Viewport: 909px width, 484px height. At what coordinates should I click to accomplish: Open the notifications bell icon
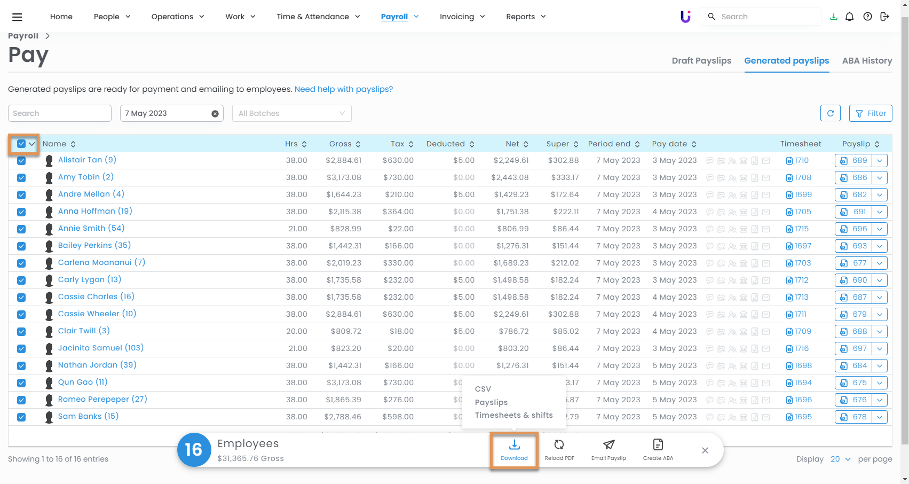click(850, 17)
